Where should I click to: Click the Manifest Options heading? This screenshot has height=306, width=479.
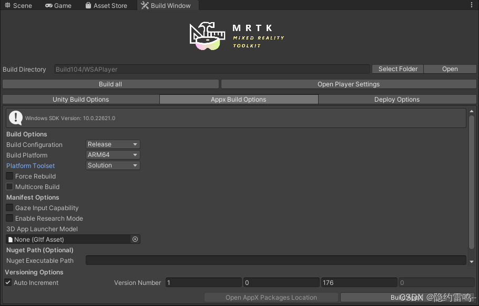tap(33, 198)
